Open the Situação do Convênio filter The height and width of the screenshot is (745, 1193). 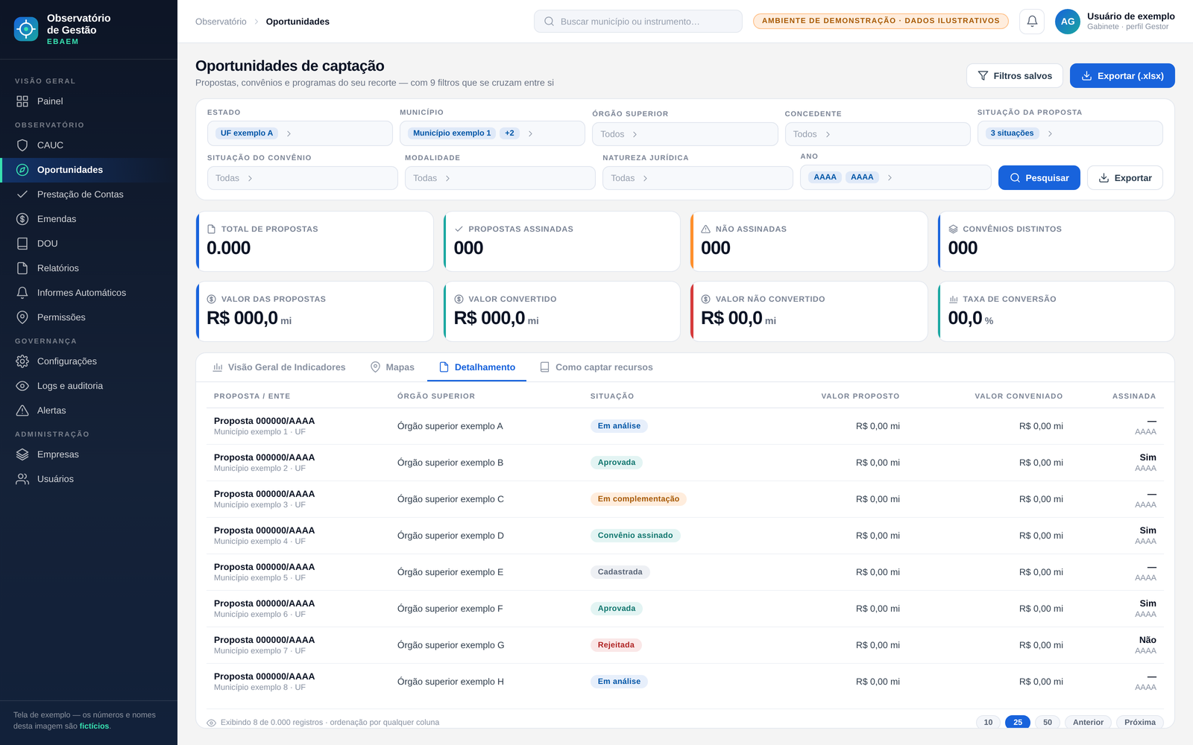tap(303, 178)
